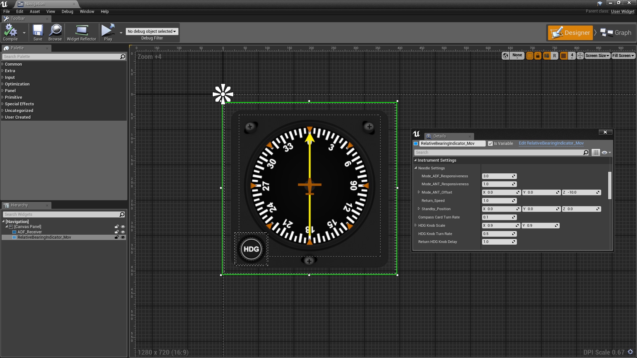Expand the Standby_Position property

[419, 209]
